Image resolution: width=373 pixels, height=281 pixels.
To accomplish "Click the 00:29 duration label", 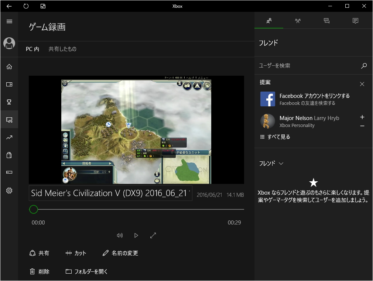I will 234,223.
